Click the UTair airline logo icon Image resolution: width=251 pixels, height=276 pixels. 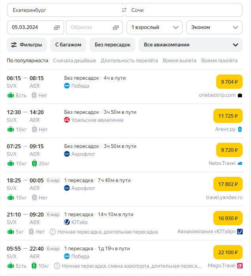[67, 222]
